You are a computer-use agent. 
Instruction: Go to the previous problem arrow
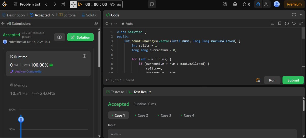click(46, 4)
